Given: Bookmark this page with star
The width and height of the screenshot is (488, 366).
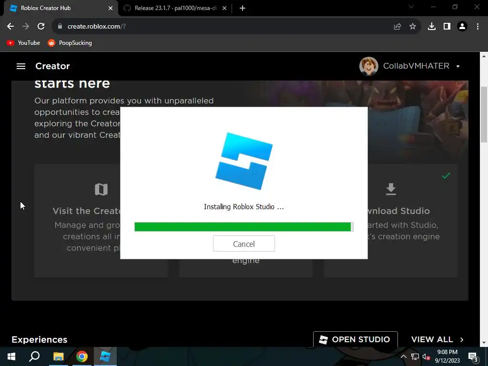Looking at the screenshot, I should (413, 27).
